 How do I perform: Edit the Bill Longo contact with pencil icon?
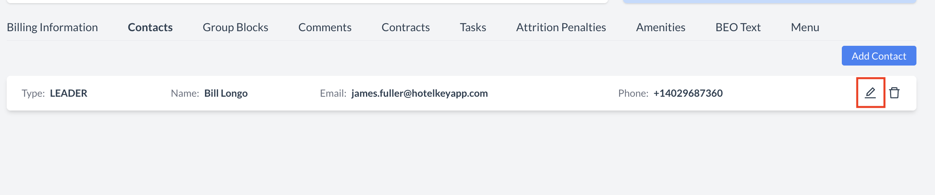click(870, 93)
